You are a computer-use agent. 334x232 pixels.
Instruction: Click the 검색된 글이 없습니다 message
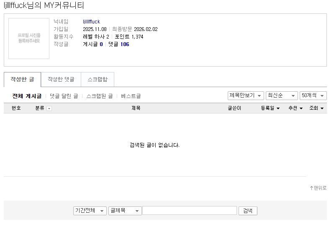[154, 145]
